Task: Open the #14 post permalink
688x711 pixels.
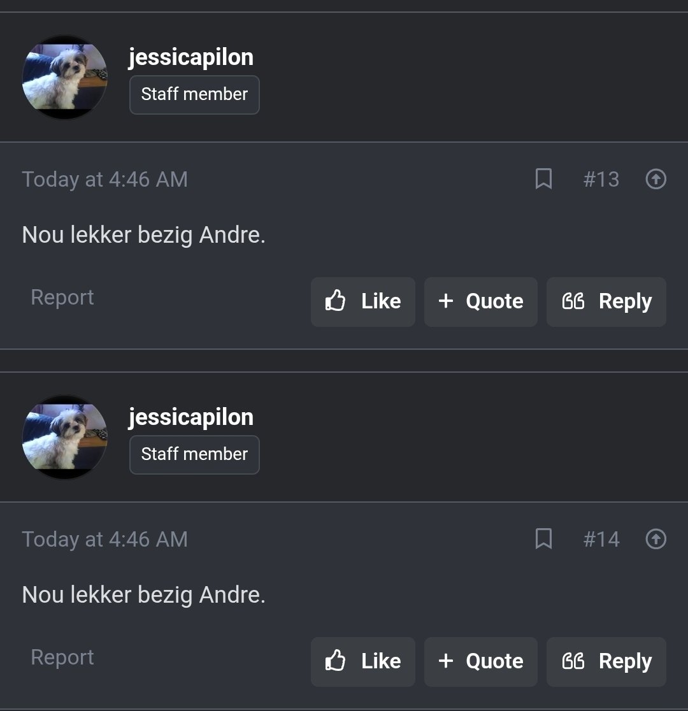Action: 601,540
